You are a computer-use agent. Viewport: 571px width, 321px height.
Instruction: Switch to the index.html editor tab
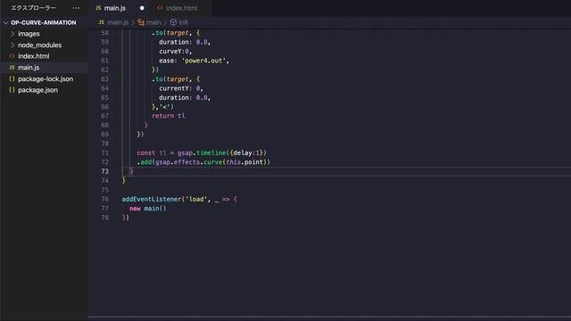[x=182, y=8]
